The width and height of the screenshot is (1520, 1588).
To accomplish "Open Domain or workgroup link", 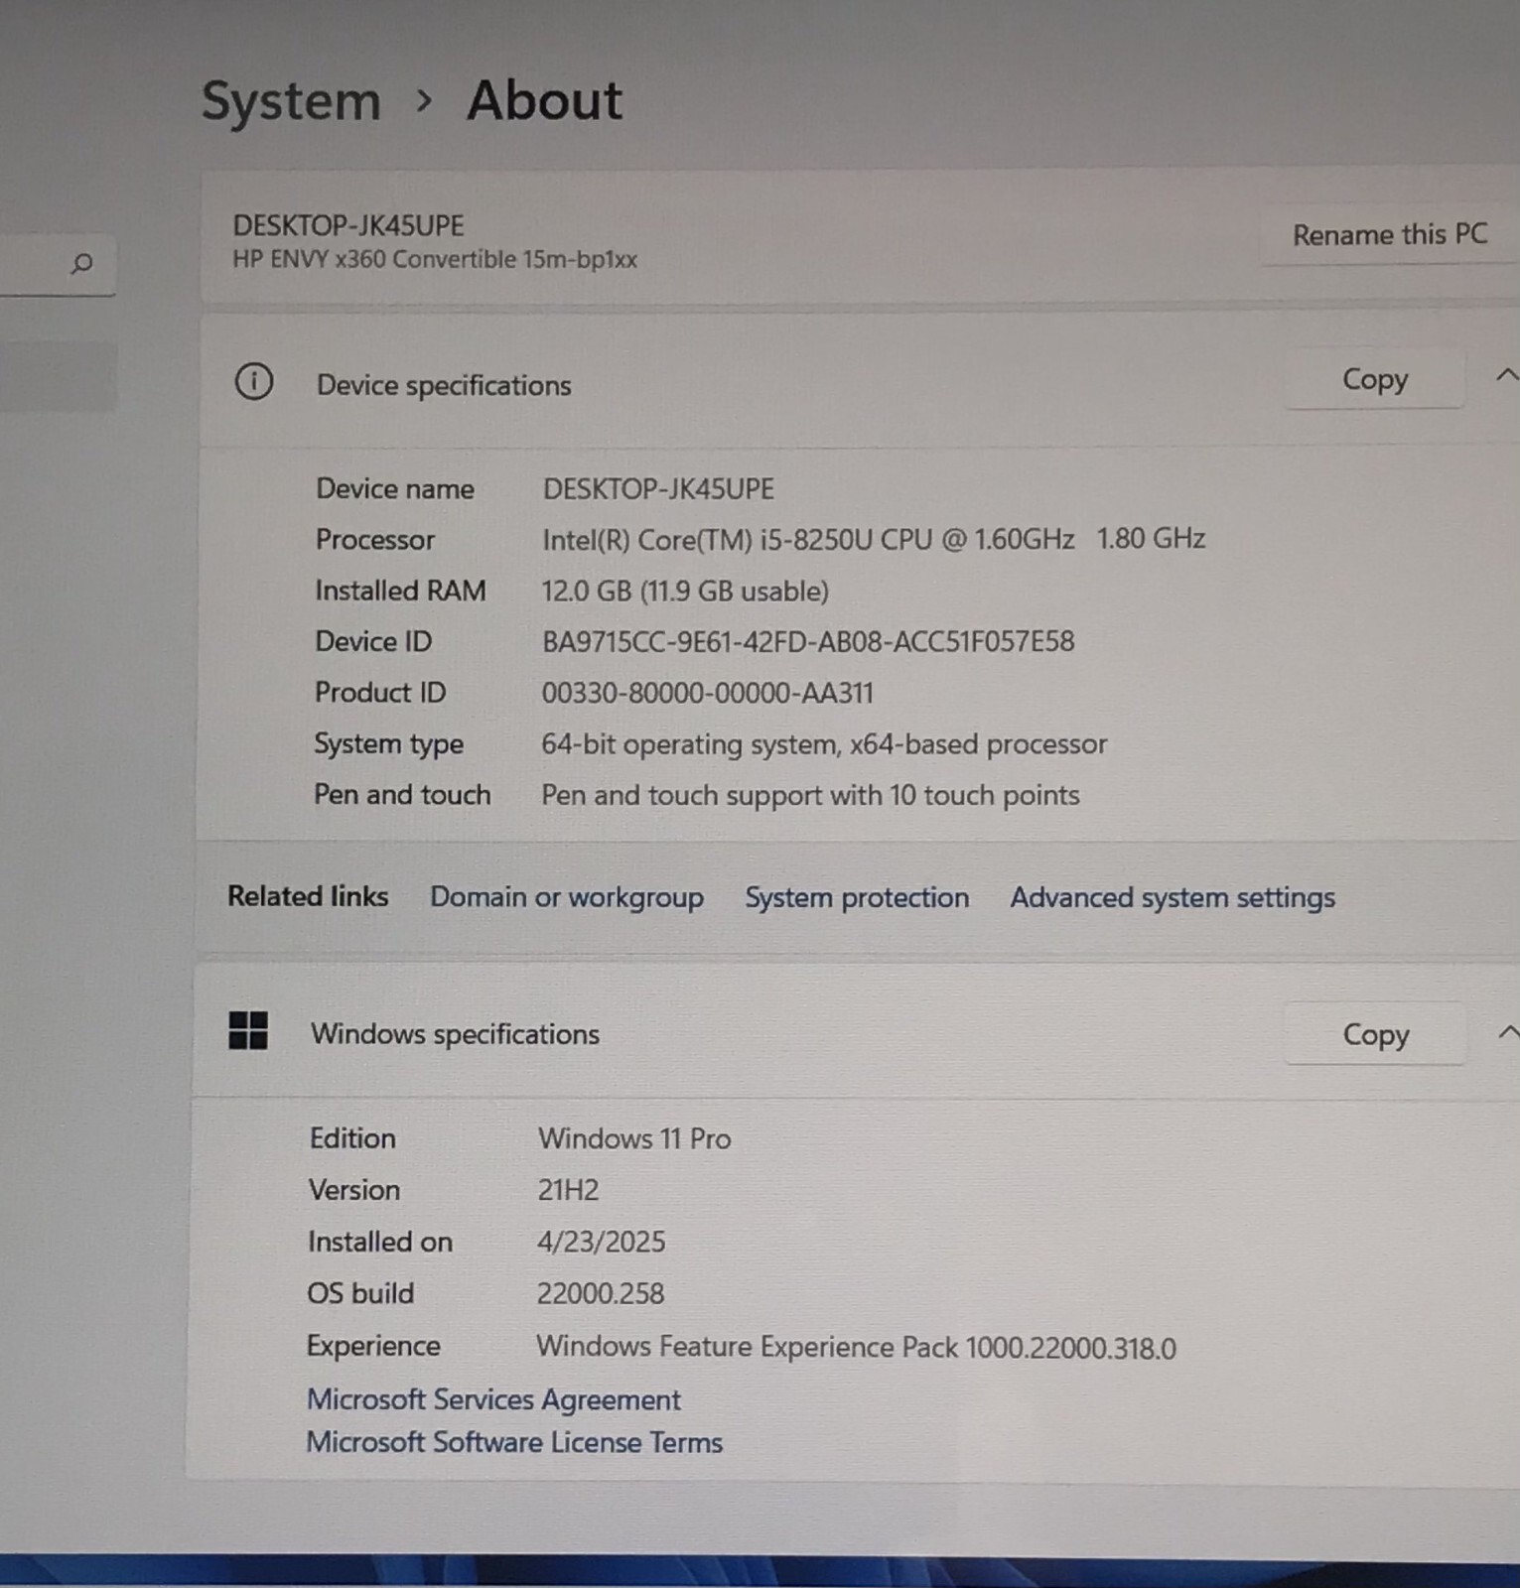I will [x=566, y=897].
